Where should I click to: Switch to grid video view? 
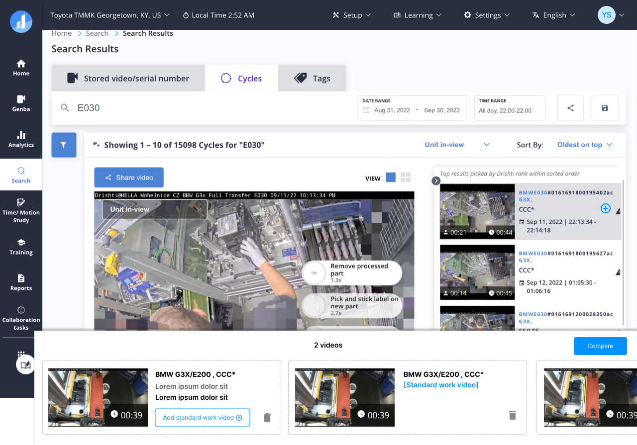(406, 178)
